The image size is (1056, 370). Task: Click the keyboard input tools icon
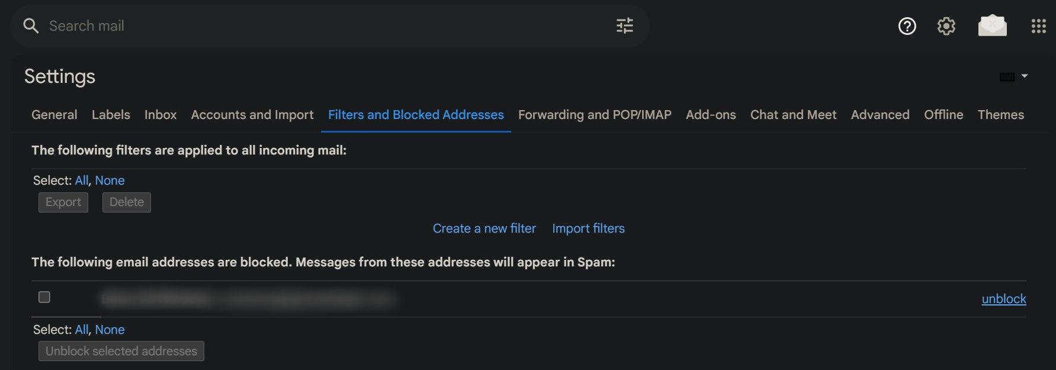(x=1007, y=76)
